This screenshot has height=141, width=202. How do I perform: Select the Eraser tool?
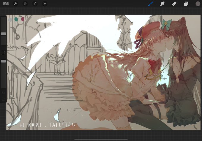coord(174,4)
